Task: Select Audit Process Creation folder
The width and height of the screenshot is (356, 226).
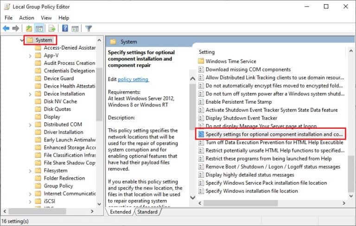Action: pos(65,63)
